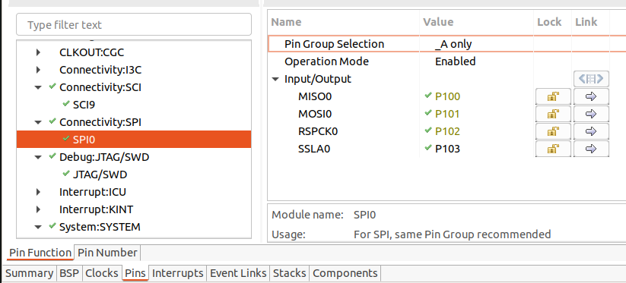Select the SCI9 tree item
Viewport: 626px width, 283px height.
coord(84,105)
